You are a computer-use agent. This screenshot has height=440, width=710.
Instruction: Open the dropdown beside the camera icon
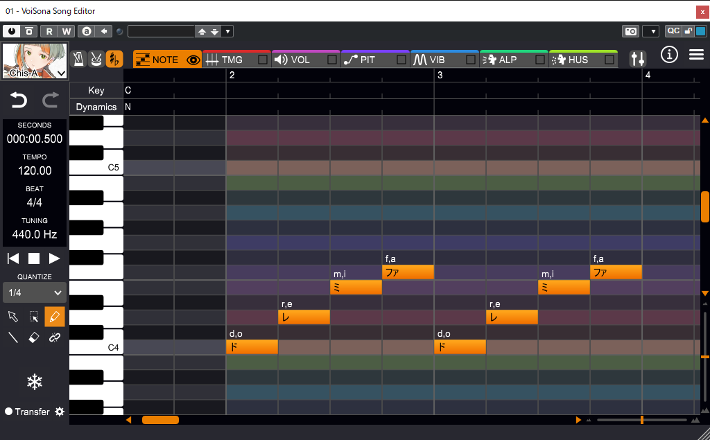coord(653,31)
